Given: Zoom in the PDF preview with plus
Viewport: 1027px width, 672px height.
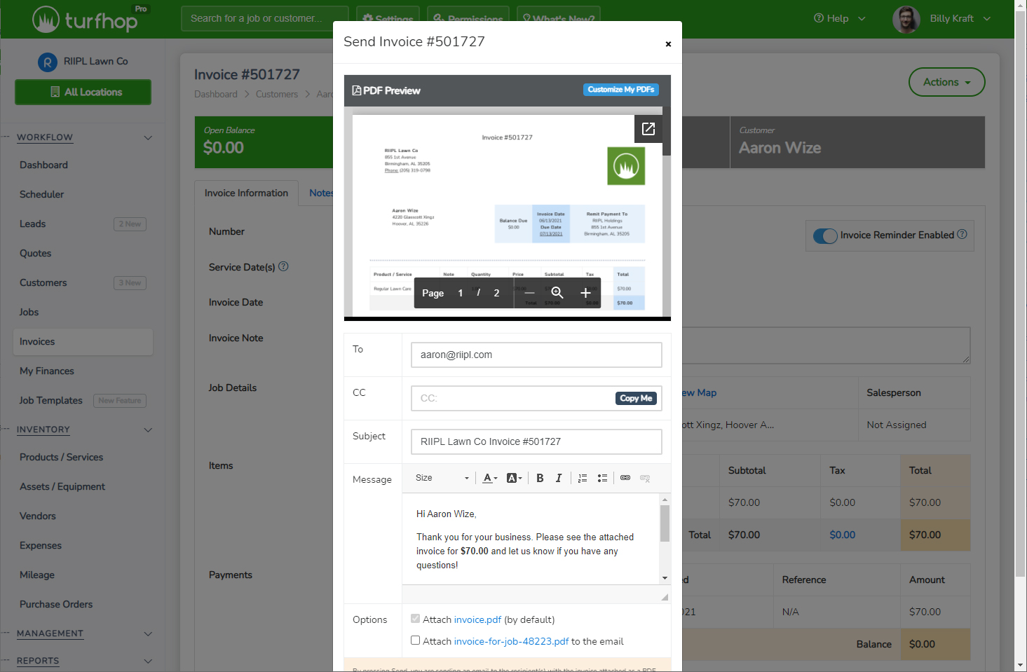Looking at the screenshot, I should (x=585, y=293).
